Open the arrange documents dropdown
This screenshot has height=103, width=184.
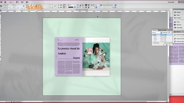pos(27,2)
